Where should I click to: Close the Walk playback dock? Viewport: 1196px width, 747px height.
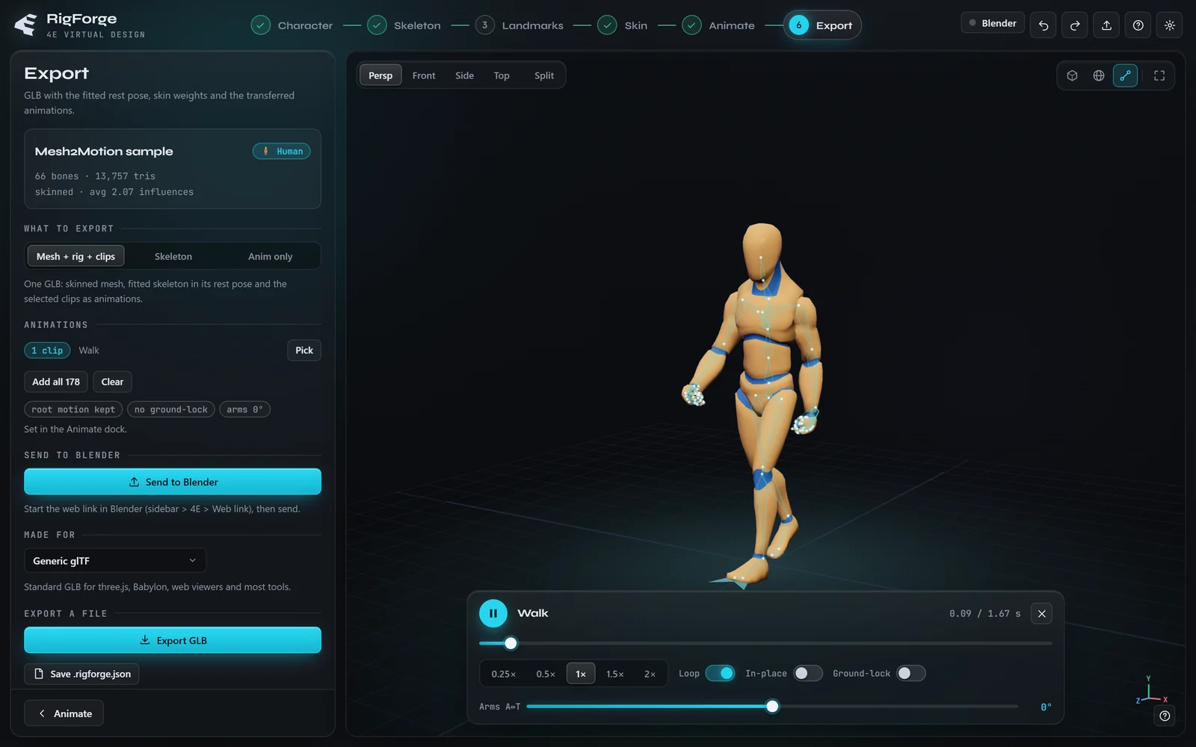(x=1041, y=613)
